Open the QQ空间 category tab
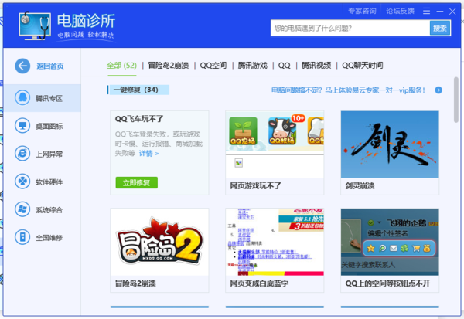 (x=213, y=66)
